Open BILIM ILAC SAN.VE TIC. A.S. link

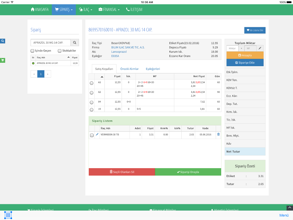tap(128, 47)
